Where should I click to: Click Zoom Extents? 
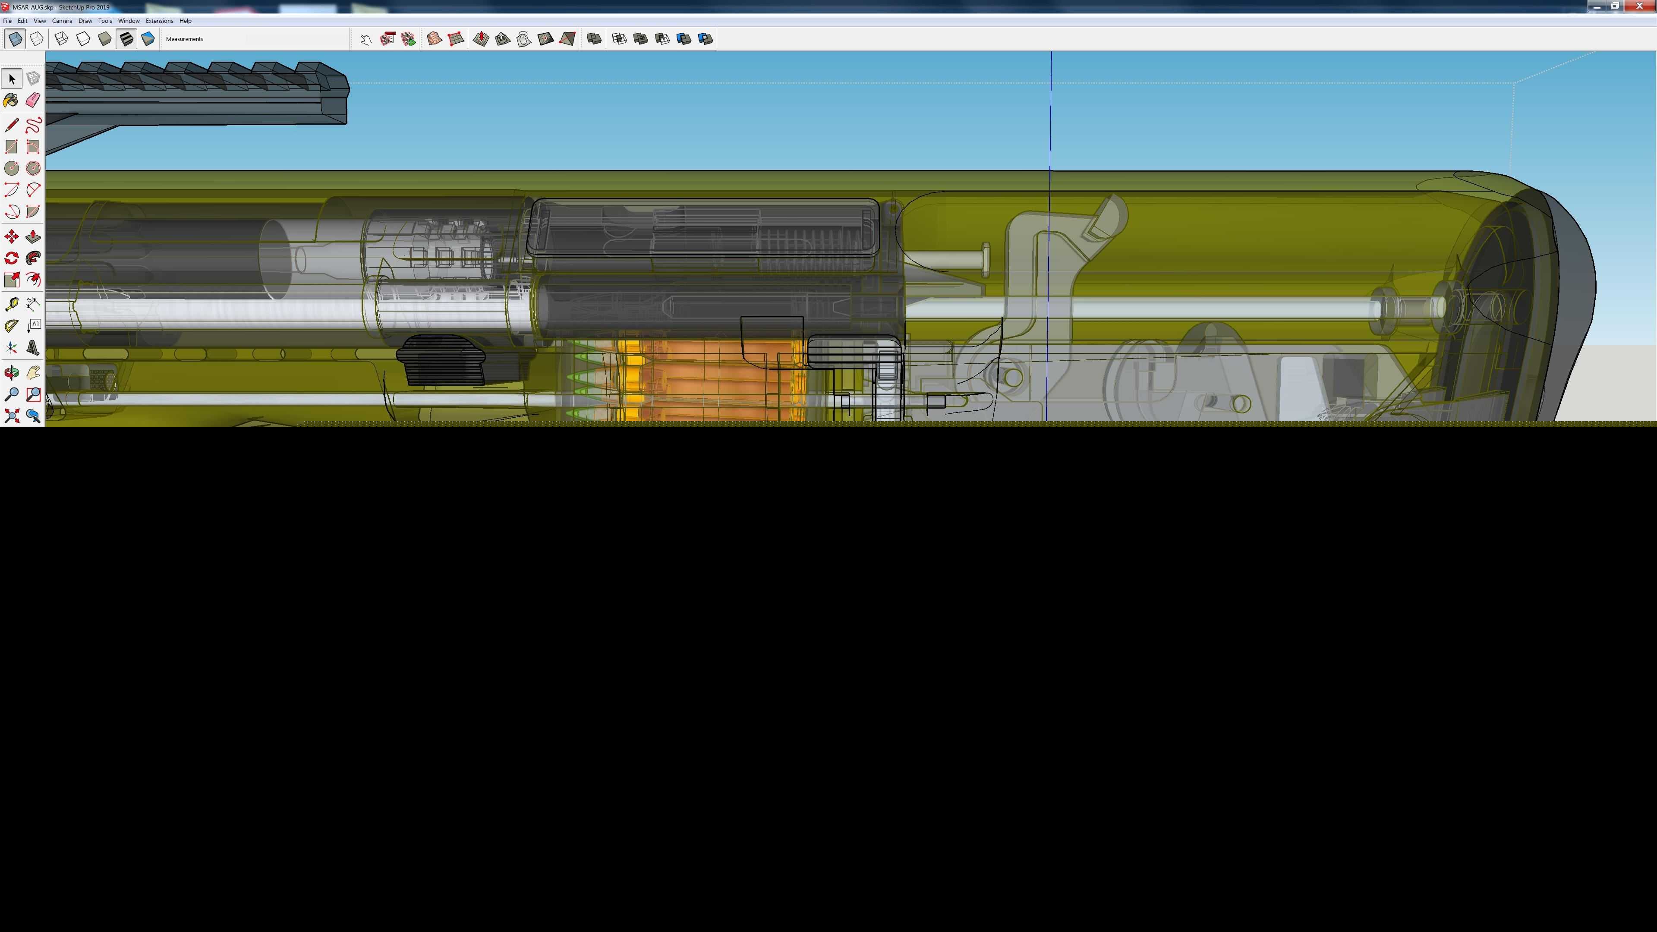[12, 416]
